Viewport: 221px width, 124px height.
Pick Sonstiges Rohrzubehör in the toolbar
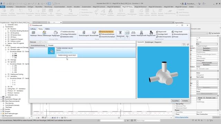pyautogui.click(x=68, y=34)
